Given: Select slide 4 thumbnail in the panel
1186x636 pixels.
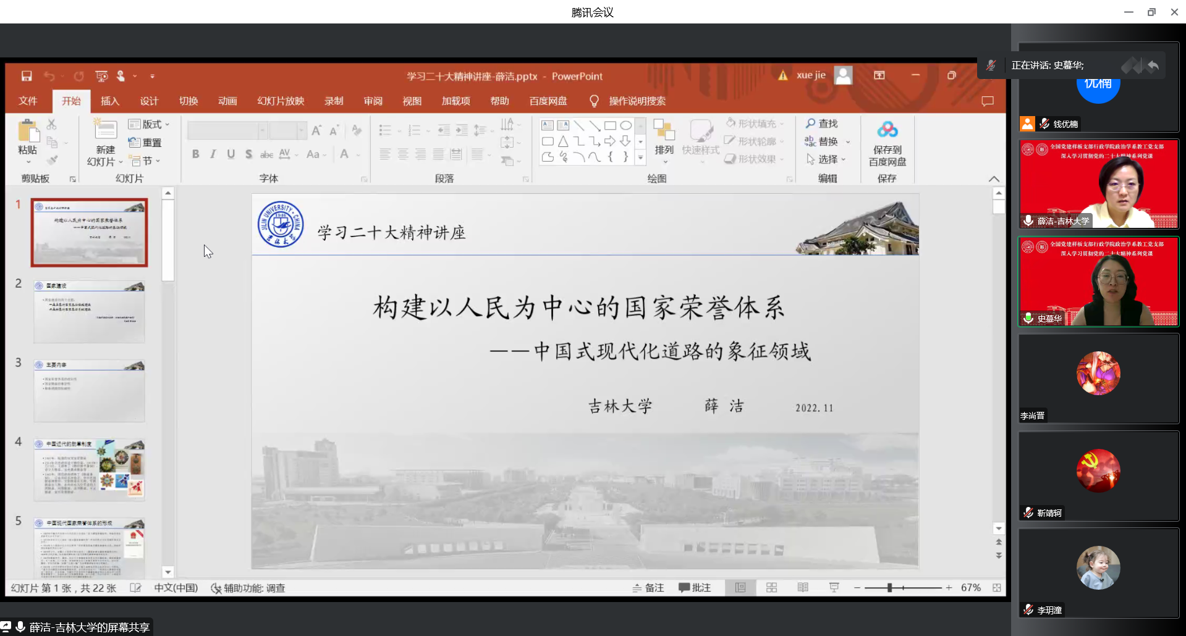Looking at the screenshot, I should 90,470.
